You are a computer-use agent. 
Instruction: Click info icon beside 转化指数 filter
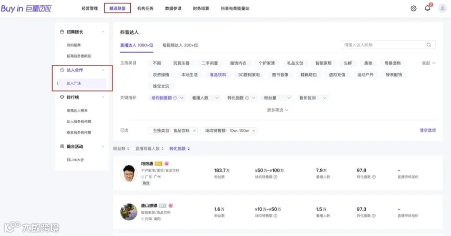(247, 97)
